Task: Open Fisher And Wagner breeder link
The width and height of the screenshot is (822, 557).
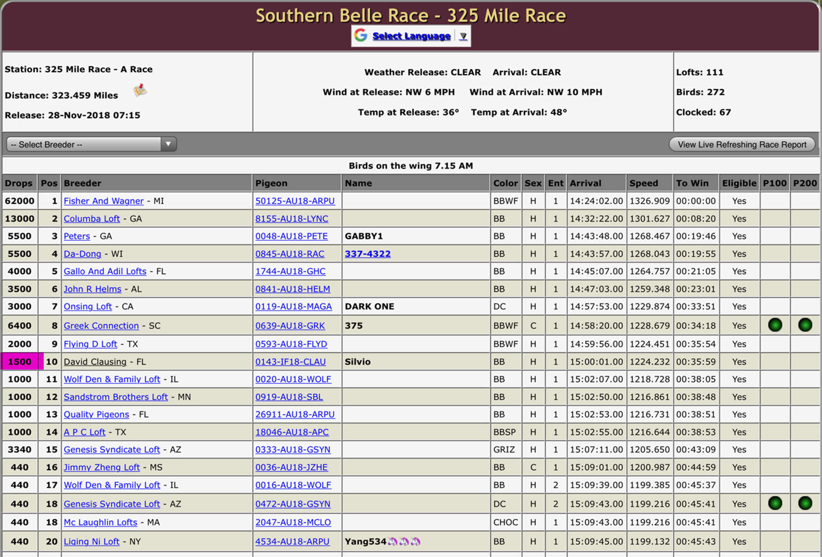Action: point(104,201)
